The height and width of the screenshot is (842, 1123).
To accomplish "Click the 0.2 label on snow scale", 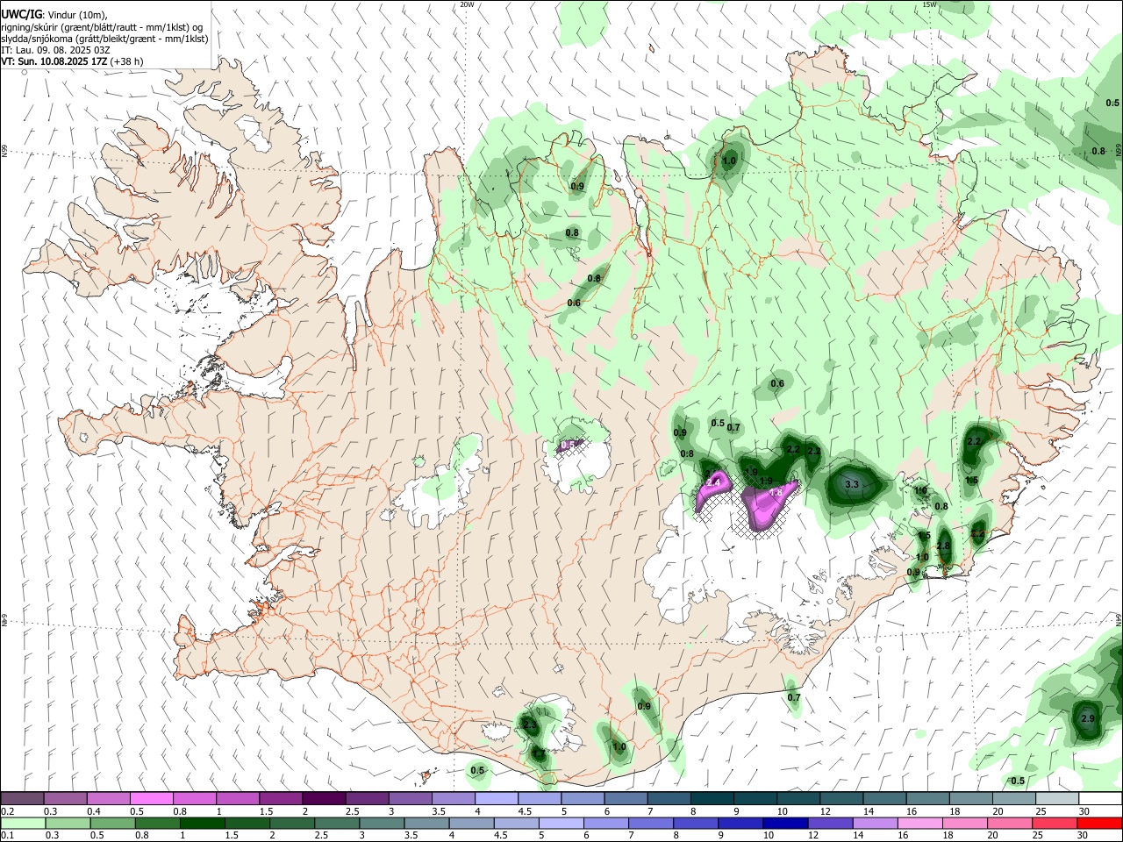I will pos(8,811).
